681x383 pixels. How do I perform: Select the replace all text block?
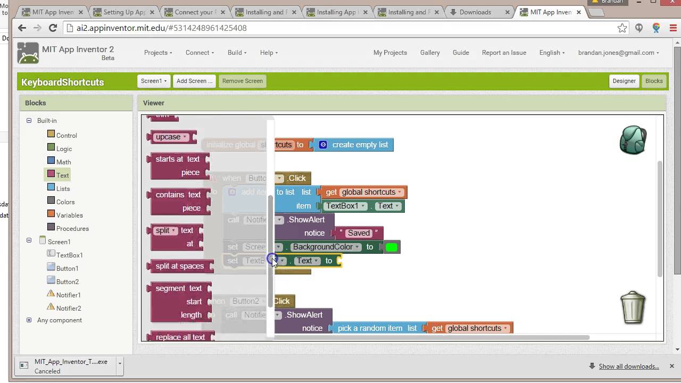[180, 337]
